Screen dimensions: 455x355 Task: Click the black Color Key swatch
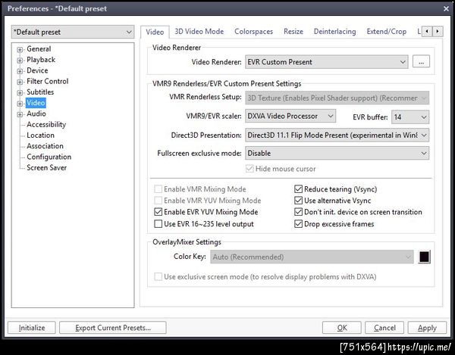(424, 257)
